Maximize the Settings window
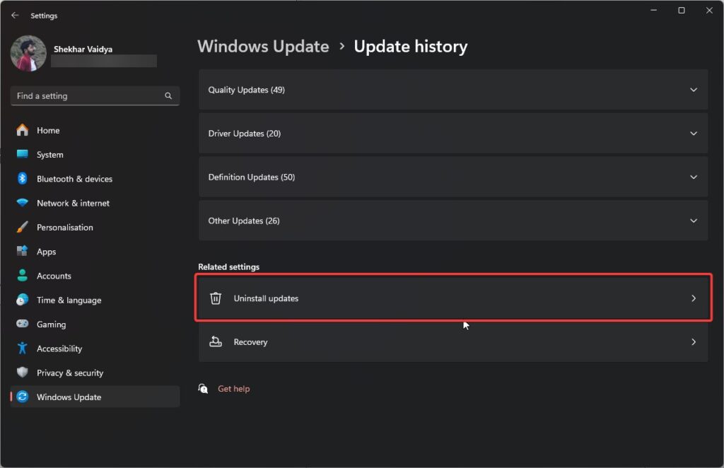Image resolution: width=724 pixels, height=468 pixels. (x=681, y=10)
